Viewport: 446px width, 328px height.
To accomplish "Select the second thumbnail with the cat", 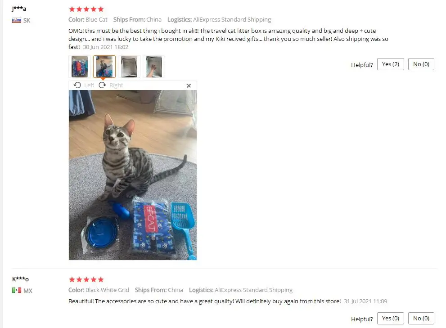I will point(104,67).
